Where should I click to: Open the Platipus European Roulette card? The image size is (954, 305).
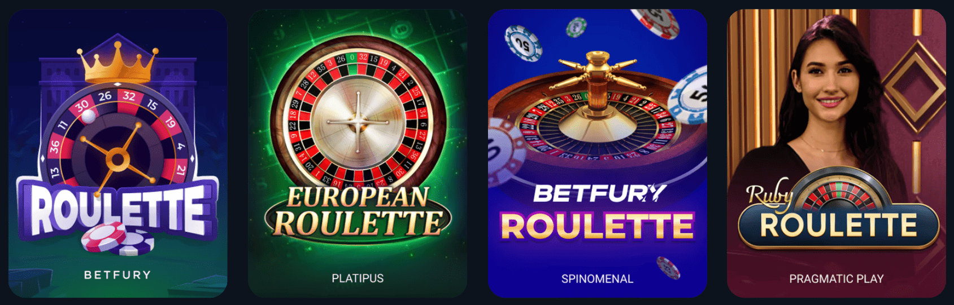pyautogui.click(x=358, y=153)
